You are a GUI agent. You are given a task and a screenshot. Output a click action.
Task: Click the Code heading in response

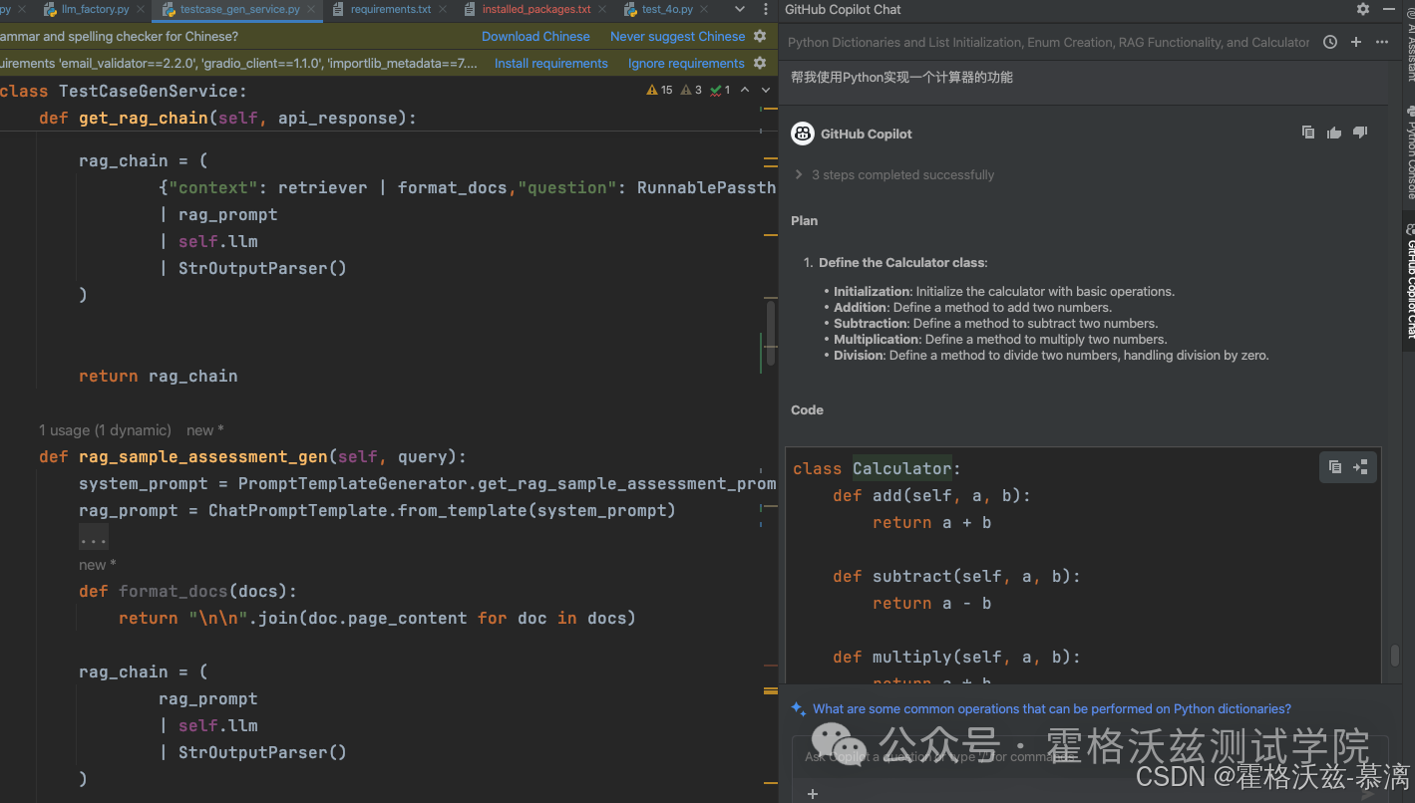(x=807, y=409)
